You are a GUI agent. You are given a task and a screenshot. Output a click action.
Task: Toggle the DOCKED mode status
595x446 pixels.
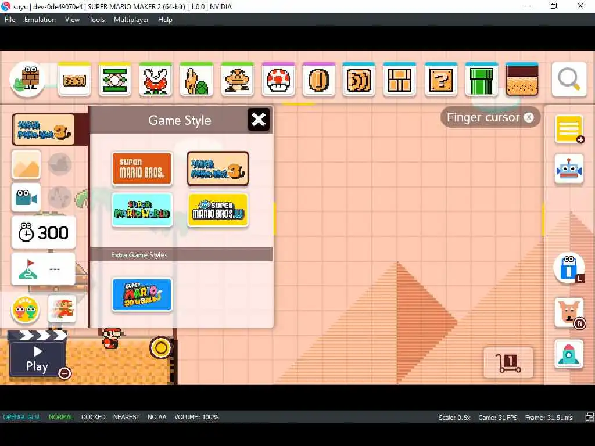[x=94, y=417]
